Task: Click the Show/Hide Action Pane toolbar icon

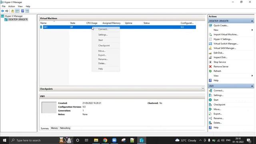Action: [27, 11]
